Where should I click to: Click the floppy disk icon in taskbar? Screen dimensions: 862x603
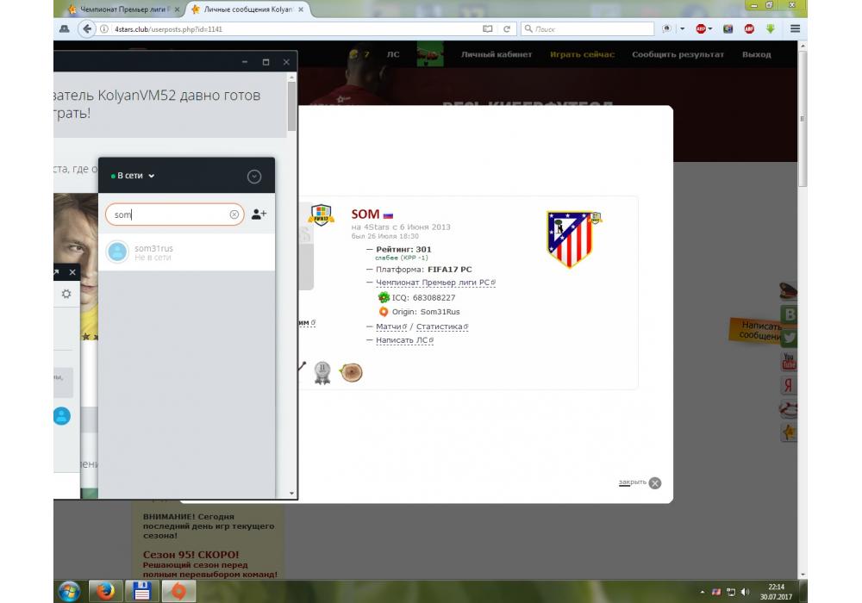point(142,592)
